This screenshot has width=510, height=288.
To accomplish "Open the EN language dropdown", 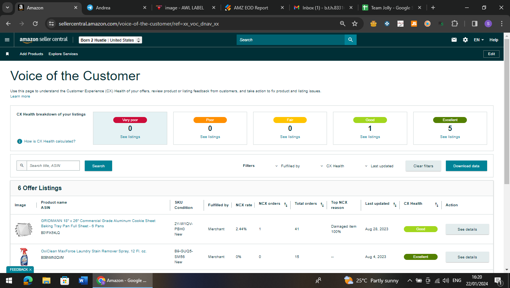I will (479, 40).
